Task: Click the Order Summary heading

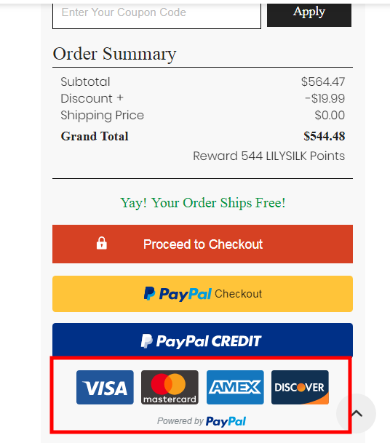Action: point(114,54)
